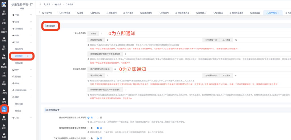Switch to the 顾客通知 tab

click(x=111, y=13)
